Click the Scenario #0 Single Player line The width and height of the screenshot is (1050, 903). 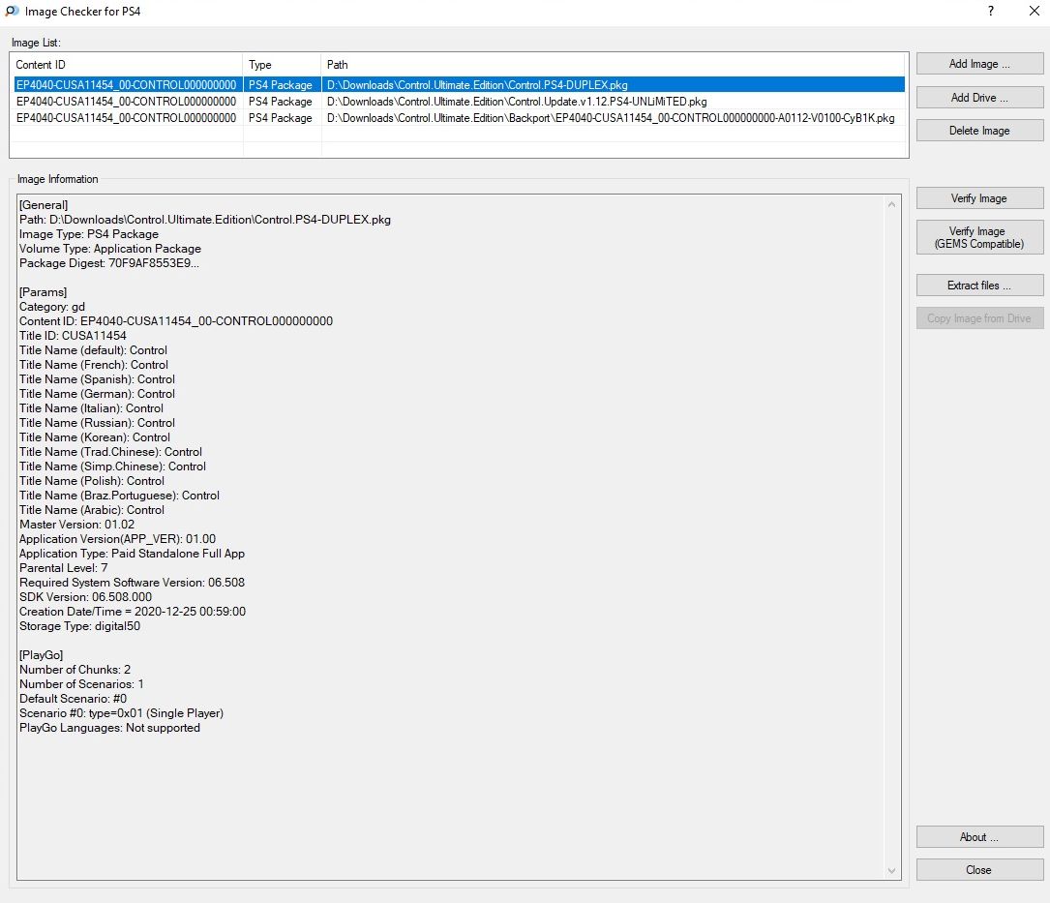121,713
